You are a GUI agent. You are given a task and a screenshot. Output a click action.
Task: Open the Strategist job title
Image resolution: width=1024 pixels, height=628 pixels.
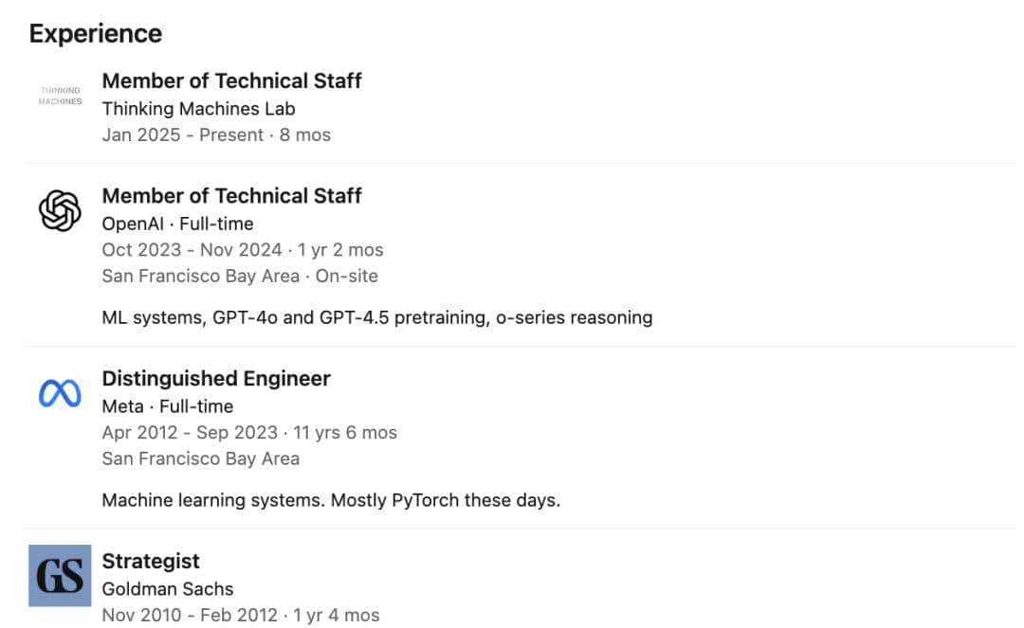click(151, 562)
